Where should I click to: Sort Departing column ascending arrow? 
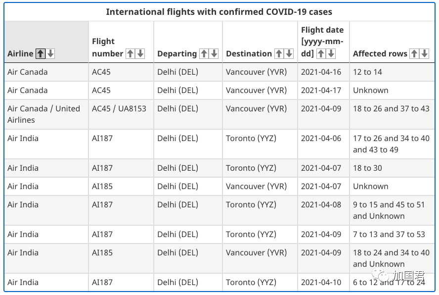point(204,53)
